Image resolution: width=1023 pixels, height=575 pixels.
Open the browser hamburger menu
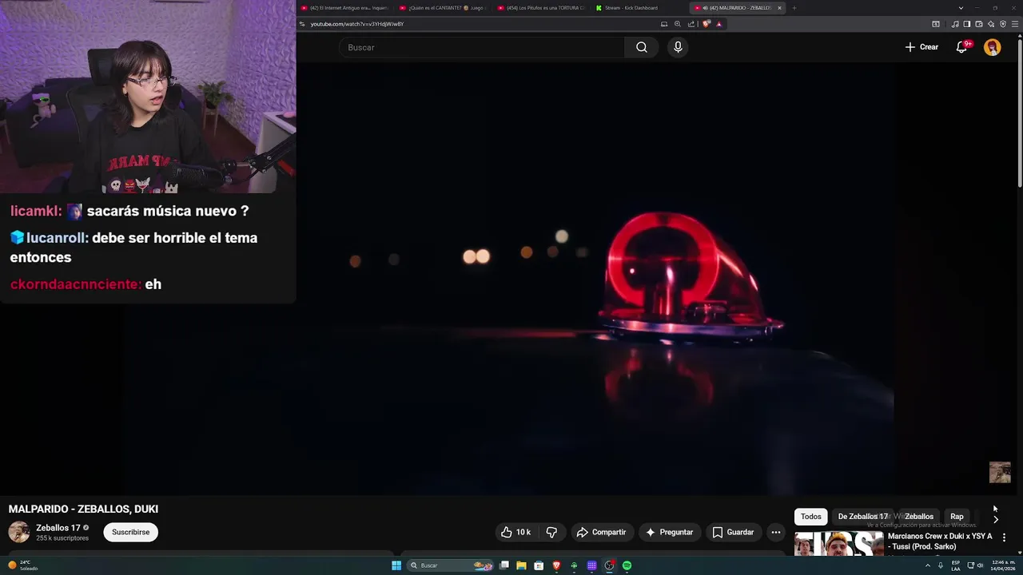1015,24
